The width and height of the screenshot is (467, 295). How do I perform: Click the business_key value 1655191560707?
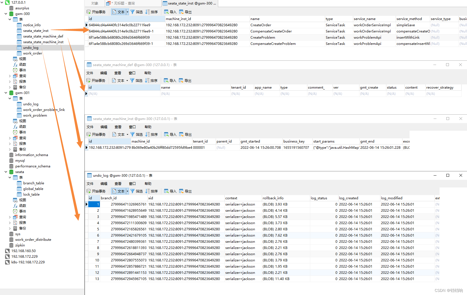(x=297, y=148)
